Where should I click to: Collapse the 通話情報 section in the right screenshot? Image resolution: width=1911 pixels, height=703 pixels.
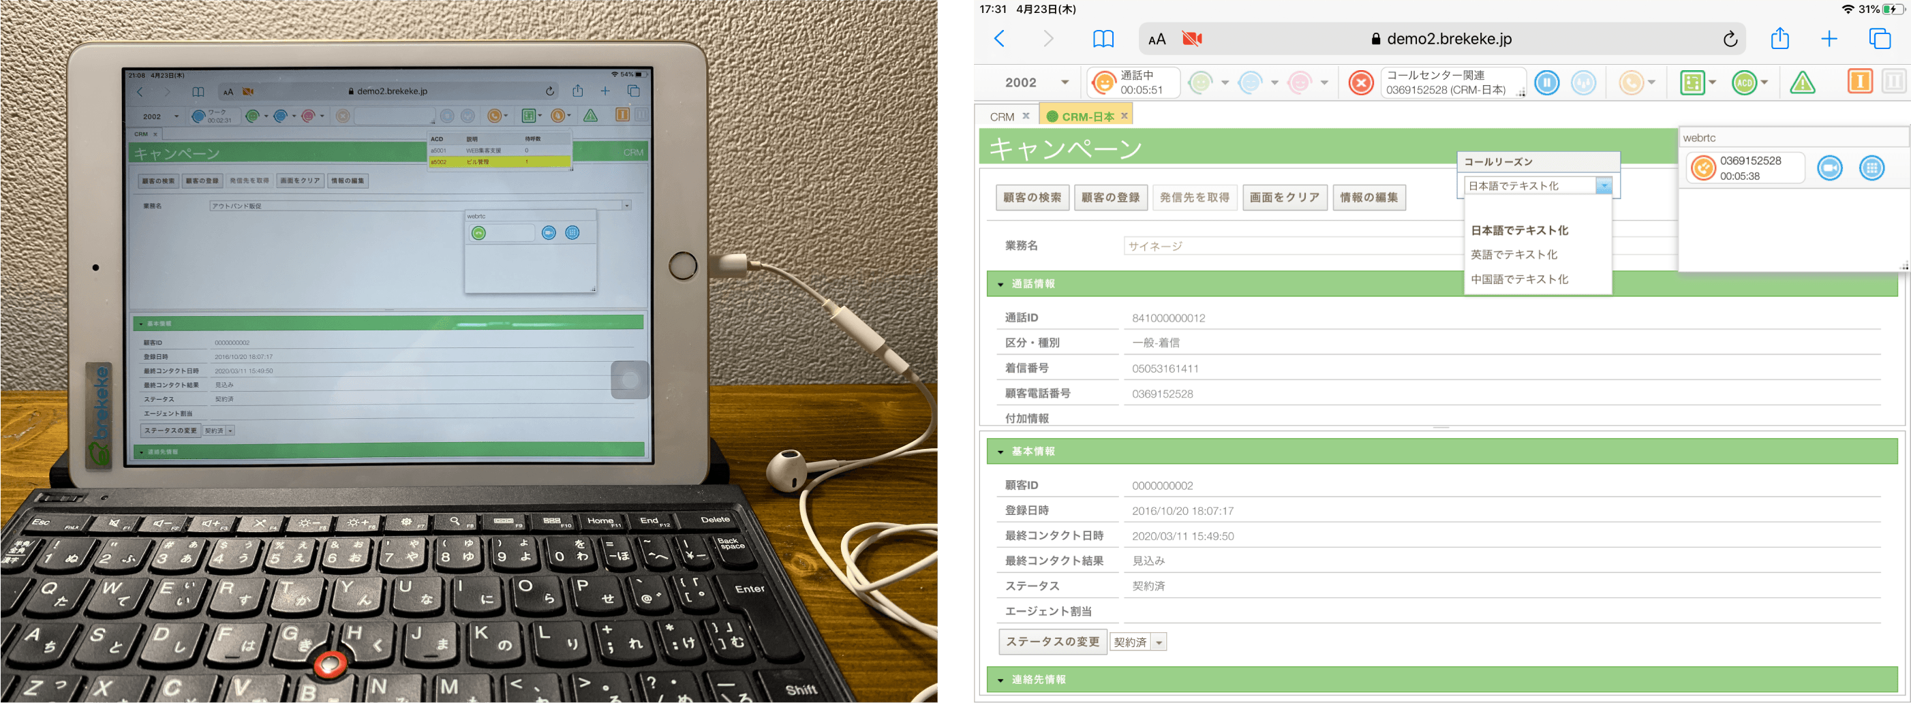coord(1000,285)
